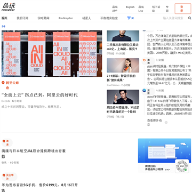Click the Decode author name
Image resolution: width=192 pixels, height=192 pixels.
[6, 101]
